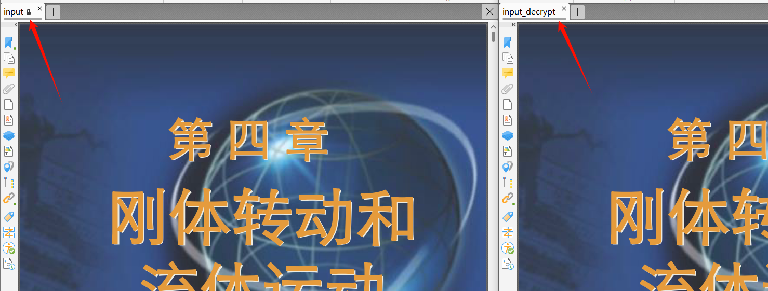Screen dimensions: 768x291
Task: Open Layers pane in input_decrypt document
Action: pyautogui.click(x=508, y=135)
